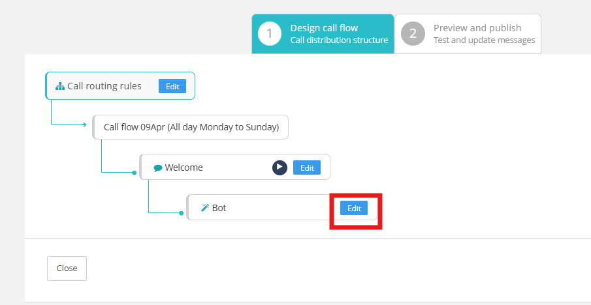Click the 'Test and update messages' subtitle
The image size is (591, 305).
tap(484, 40)
